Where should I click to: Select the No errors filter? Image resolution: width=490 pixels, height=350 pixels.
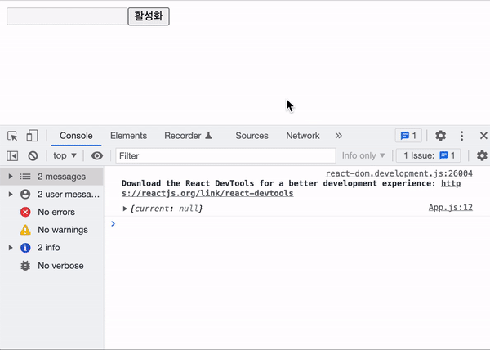(x=52, y=212)
